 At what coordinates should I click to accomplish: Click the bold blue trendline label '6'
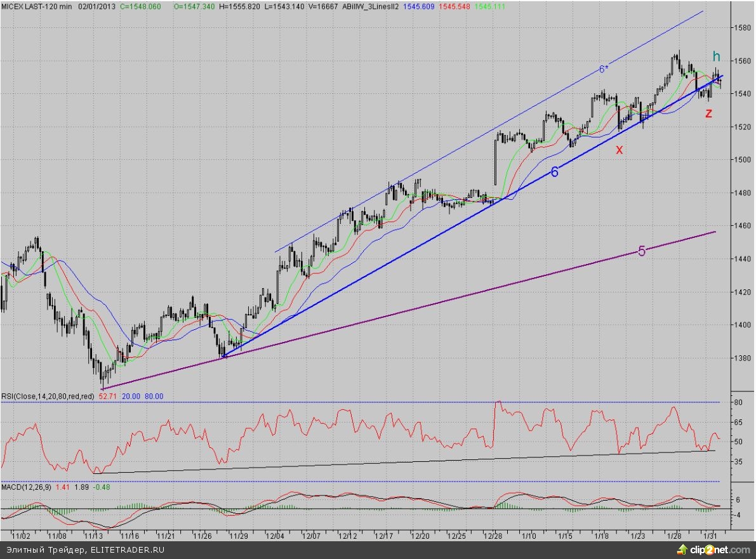[554, 171]
